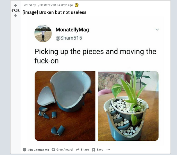
Task: Click the Share arrow icon
Action: pos(78,150)
